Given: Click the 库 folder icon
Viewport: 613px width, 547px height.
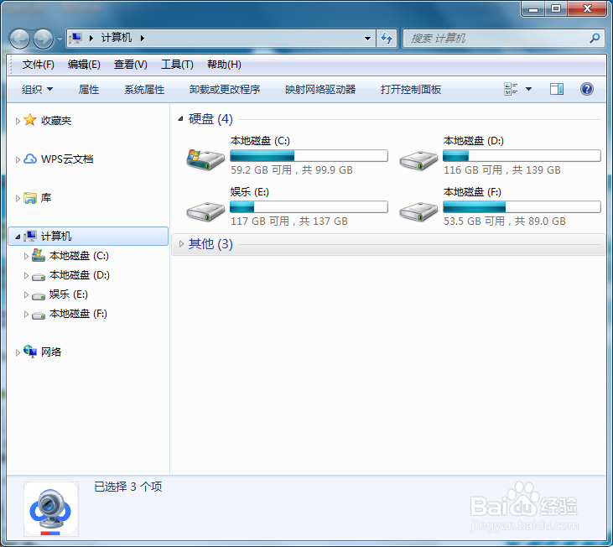Looking at the screenshot, I should [x=29, y=197].
